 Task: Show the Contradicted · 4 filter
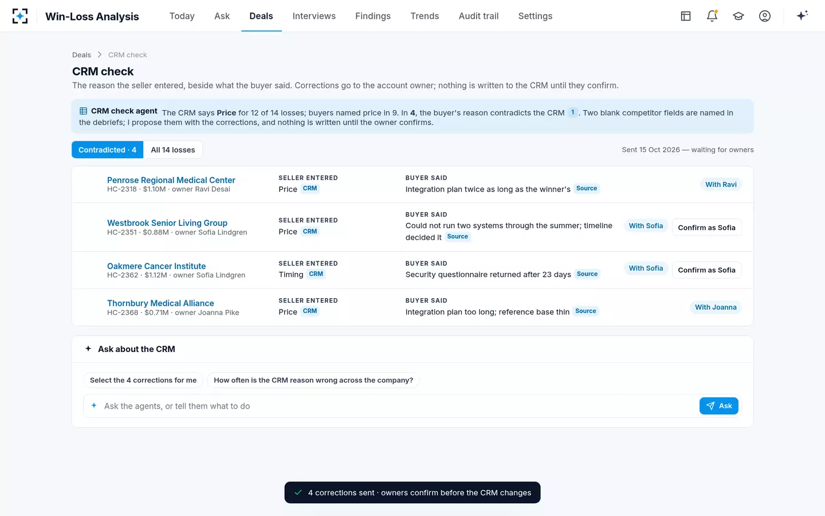[x=107, y=150]
